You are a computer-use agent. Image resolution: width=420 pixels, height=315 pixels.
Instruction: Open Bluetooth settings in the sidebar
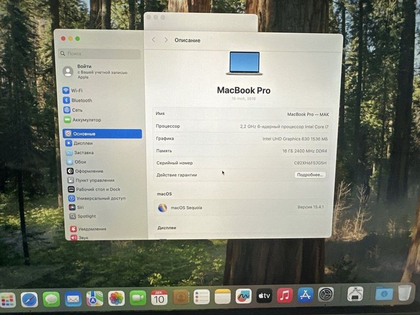click(78, 101)
